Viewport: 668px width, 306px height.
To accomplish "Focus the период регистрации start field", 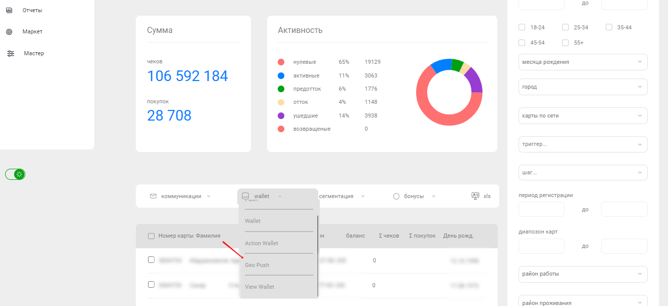I will tap(542, 209).
